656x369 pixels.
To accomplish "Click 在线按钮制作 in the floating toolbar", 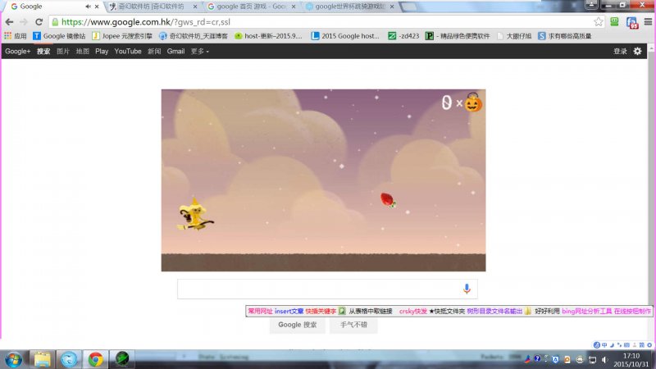I will 632,312.
